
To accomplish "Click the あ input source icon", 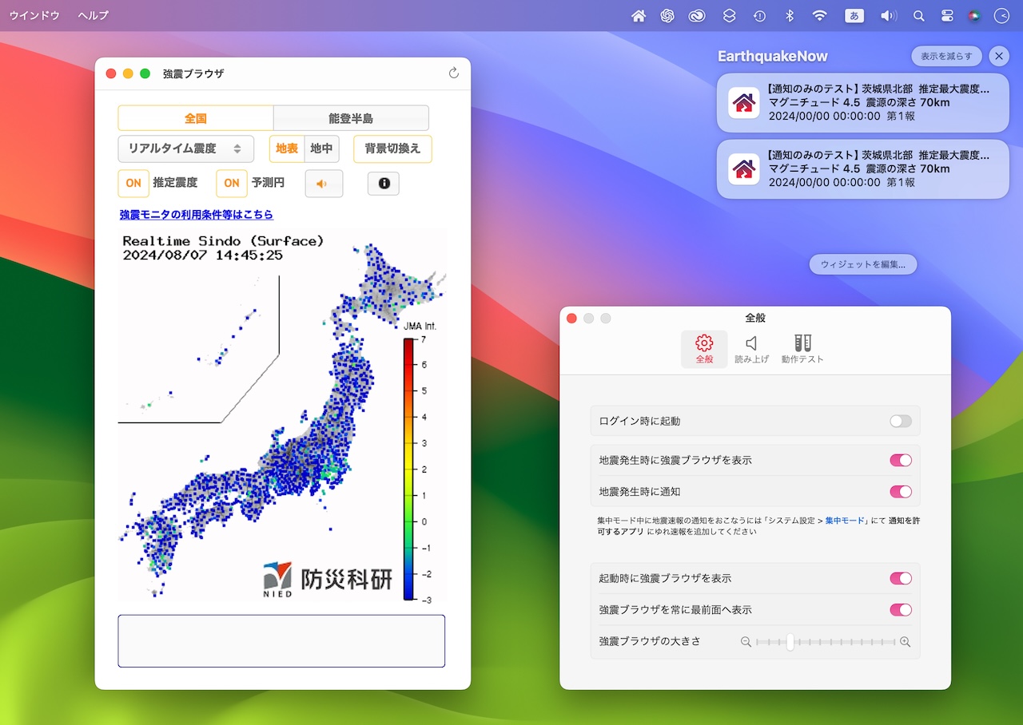I will point(854,16).
